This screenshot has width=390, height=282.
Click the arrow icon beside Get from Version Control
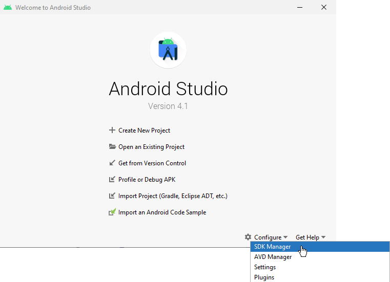point(112,163)
